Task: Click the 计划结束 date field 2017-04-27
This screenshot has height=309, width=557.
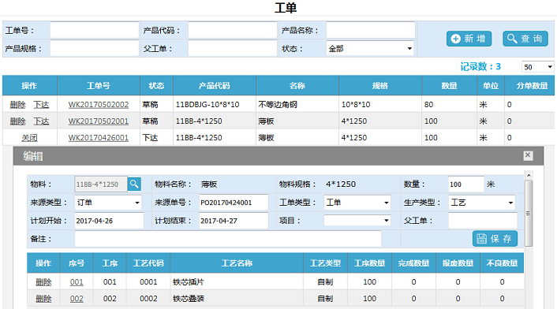Action: point(234,221)
